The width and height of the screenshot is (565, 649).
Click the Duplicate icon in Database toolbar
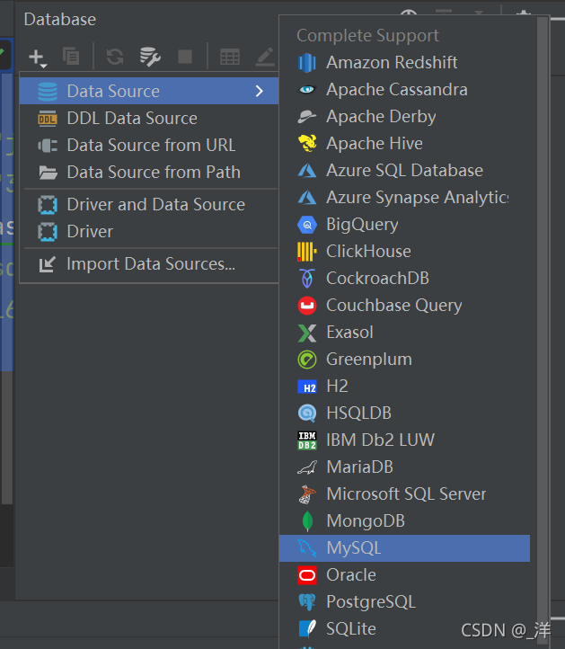(x=71, y=56)
